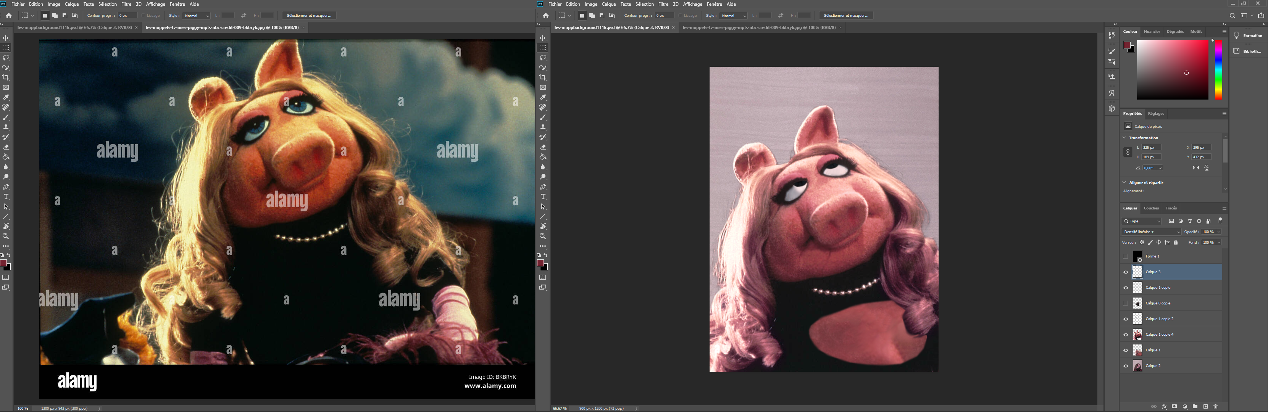Open the blend mode Densité linéaire dropdown

coord(1151,232)
